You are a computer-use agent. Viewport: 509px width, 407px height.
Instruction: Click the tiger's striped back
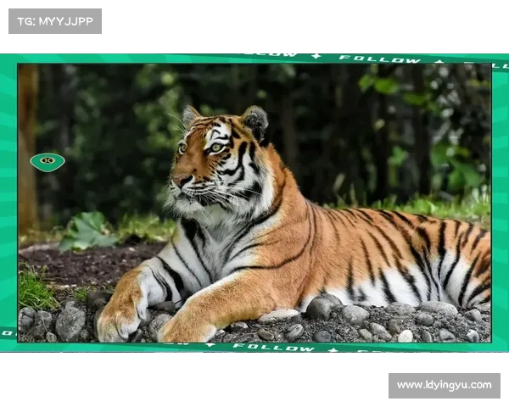(382, 229)
